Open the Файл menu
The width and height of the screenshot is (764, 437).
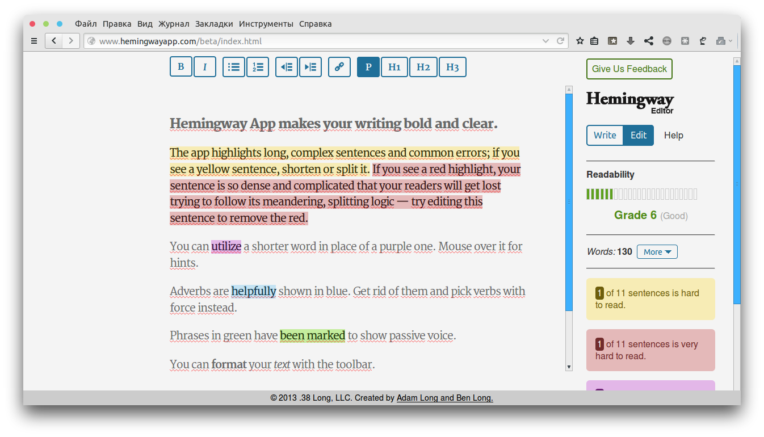point(86,24)
